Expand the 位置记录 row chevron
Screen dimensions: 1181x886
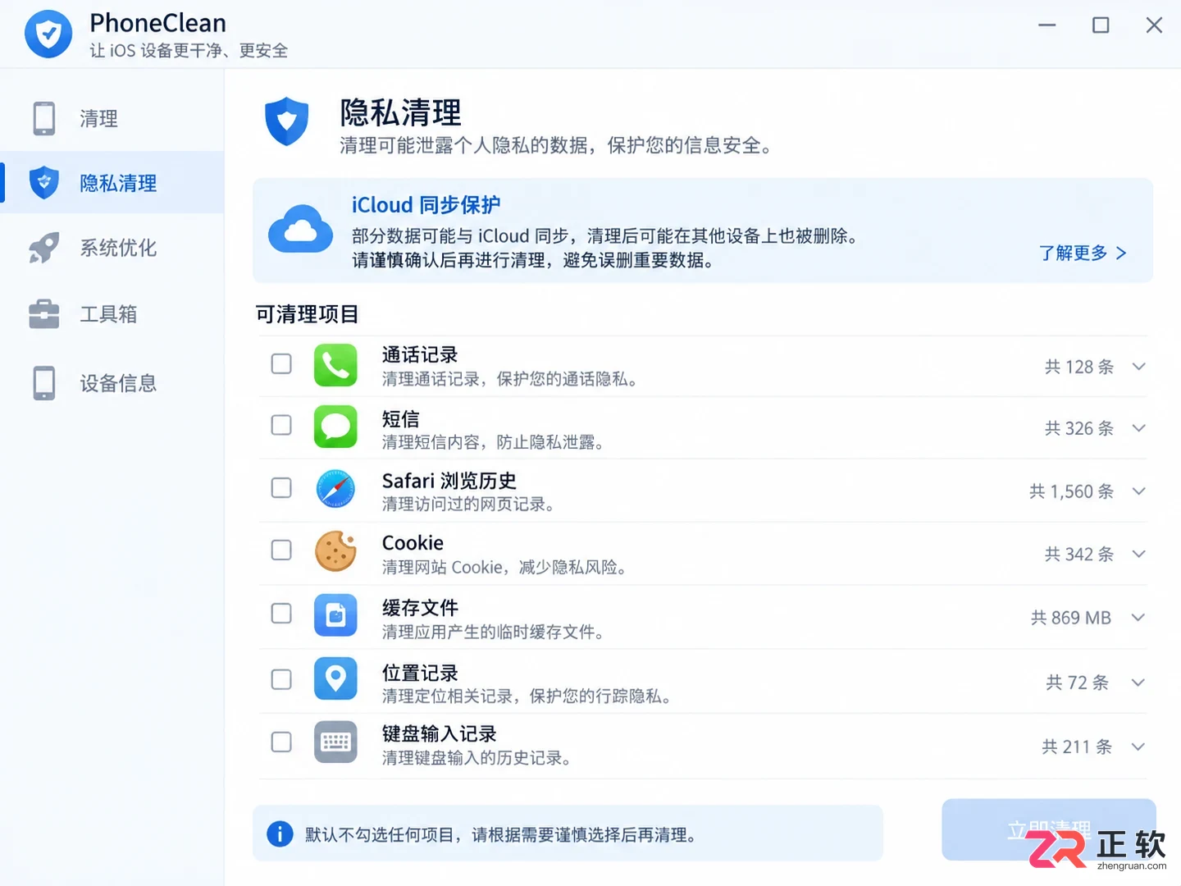tap(1138, 683)
